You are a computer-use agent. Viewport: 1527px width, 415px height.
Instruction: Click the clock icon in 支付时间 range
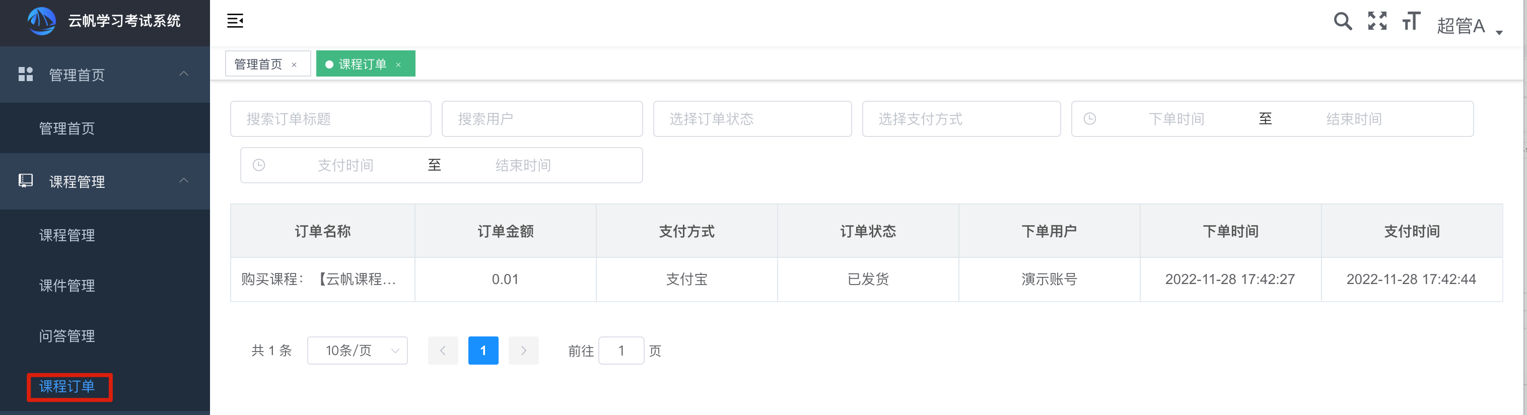point(259,165)
